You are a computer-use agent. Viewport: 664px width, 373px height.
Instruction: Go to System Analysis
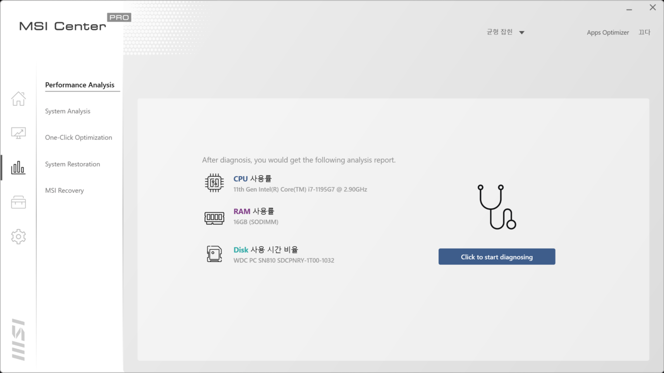point(67,111)
